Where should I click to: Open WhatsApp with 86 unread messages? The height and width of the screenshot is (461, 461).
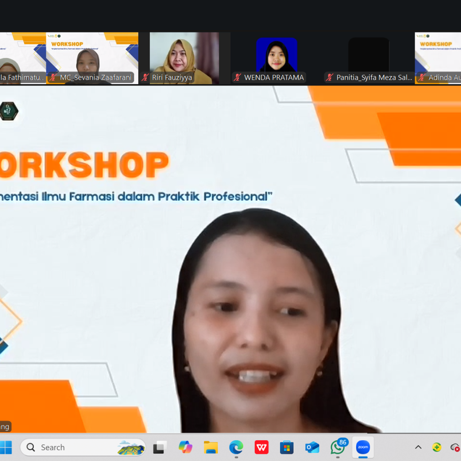pyautogui.click(x=338, y=447)
